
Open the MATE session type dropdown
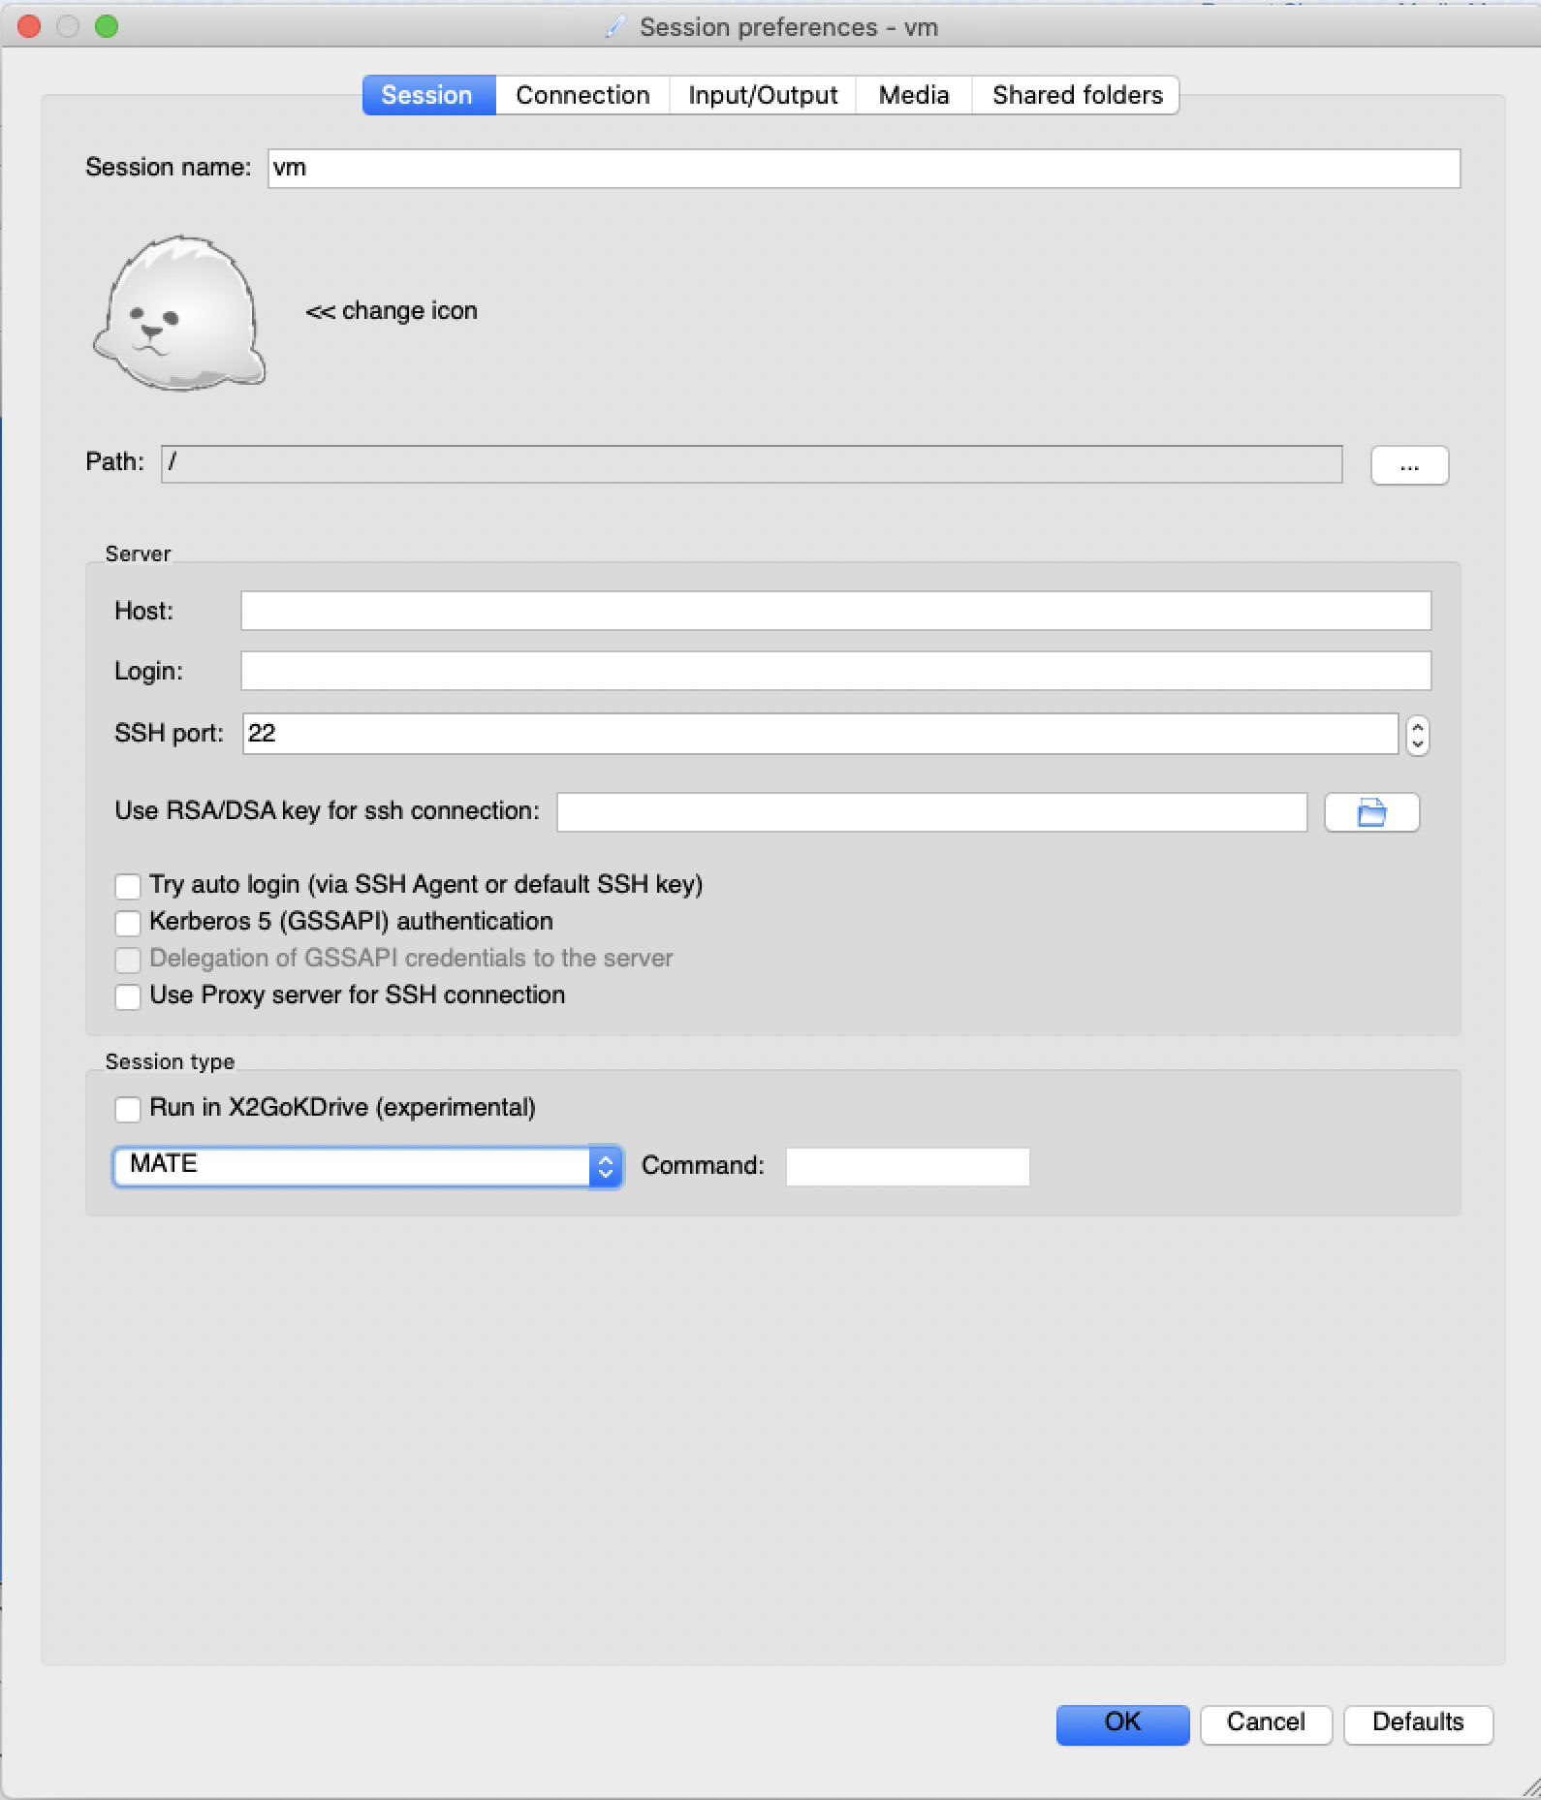coord(366,1166)
